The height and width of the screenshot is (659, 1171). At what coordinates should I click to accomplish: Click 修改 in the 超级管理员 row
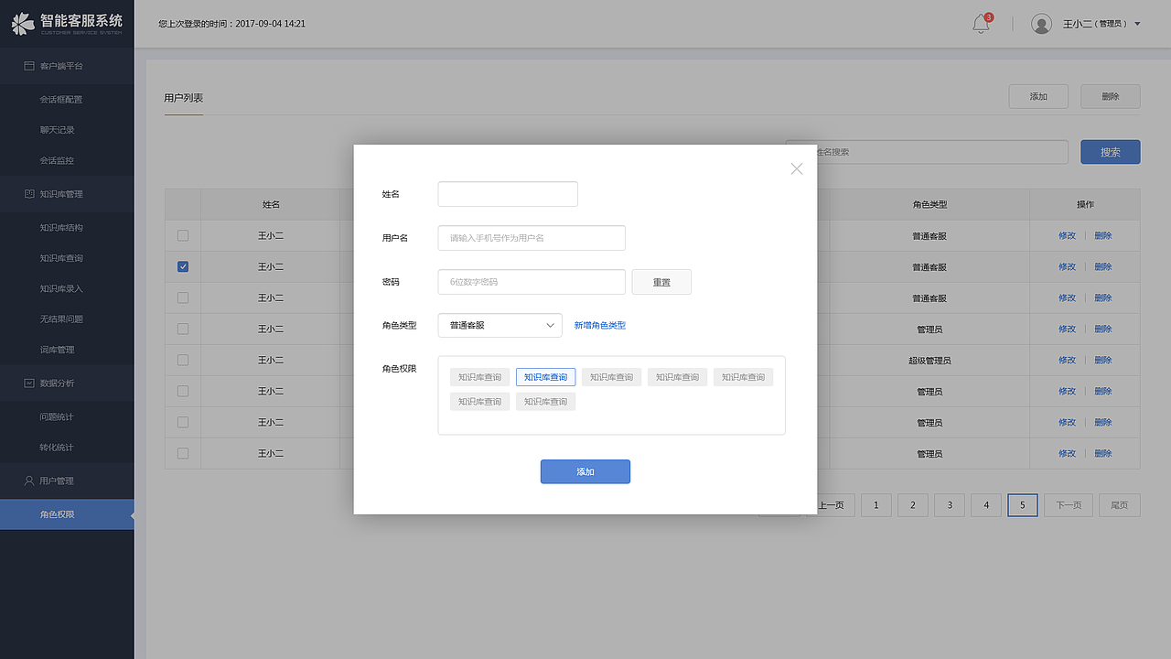(1068, 360)
